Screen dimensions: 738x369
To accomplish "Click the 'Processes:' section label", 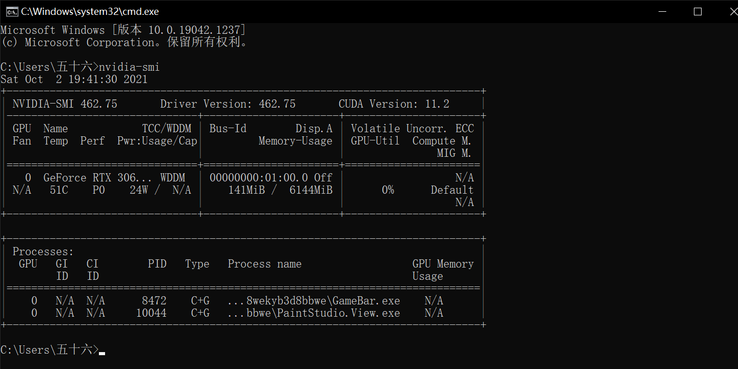I will point(44,252).
